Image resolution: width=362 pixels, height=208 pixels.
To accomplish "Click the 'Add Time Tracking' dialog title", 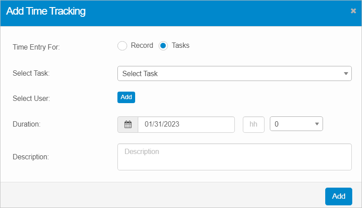I will pyautogui.click(x=46, y=12).
